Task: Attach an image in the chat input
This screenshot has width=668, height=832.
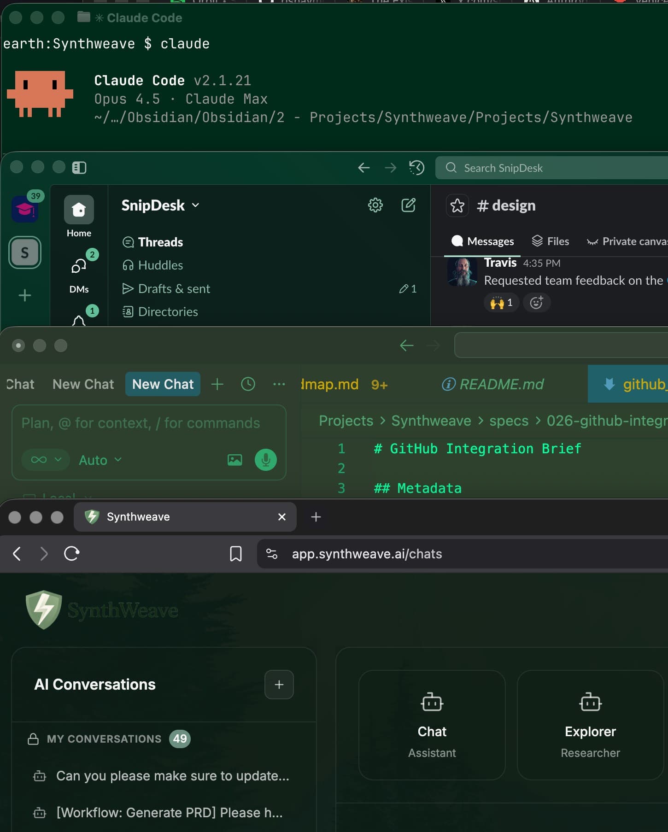Action: (235, 460)
